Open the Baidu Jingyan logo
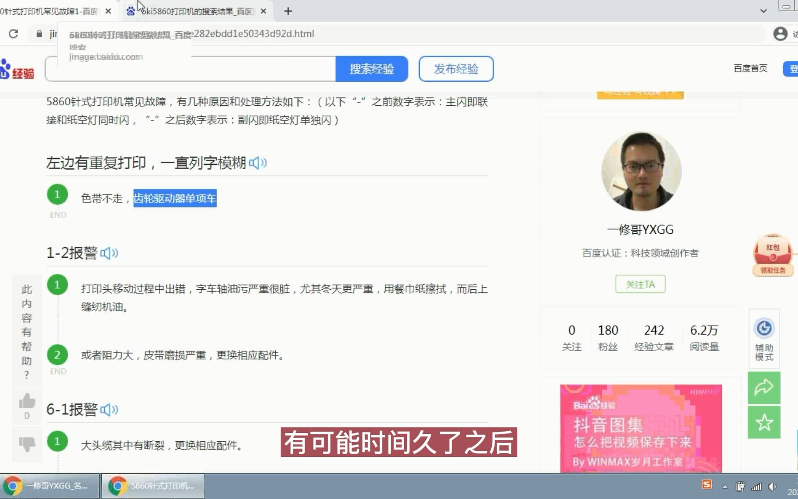 [x=17, y=69]
